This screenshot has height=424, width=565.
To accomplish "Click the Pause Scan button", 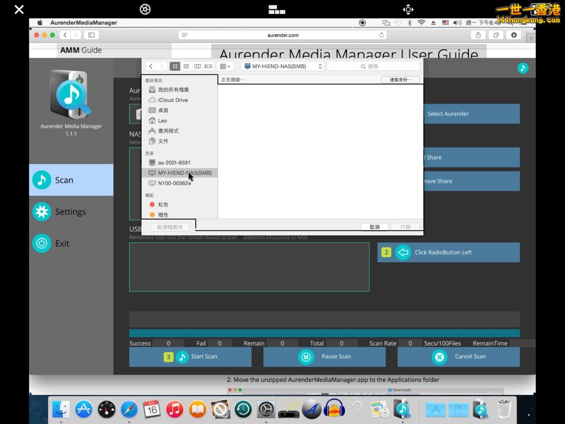I will coord(324,357).
